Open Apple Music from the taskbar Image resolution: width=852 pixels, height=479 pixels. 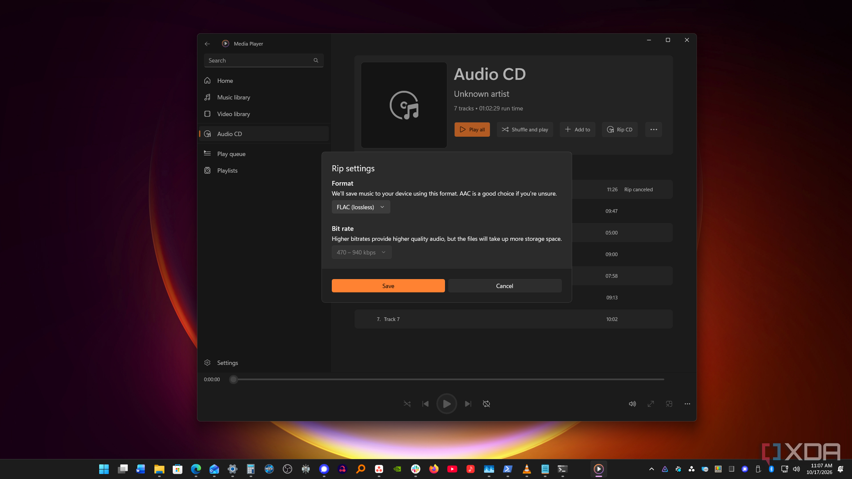[470, 469]
